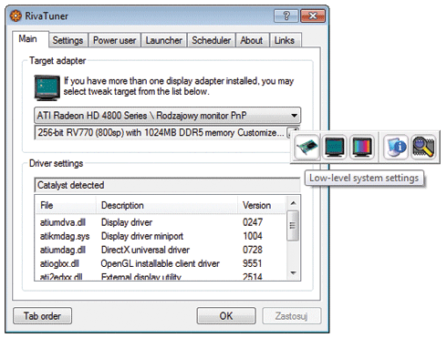447x338 pixels.
Task: Open the About tab
Action: 251,40
